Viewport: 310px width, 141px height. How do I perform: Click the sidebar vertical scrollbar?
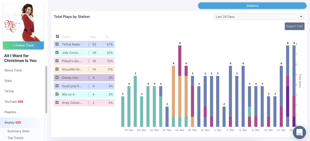[46, 90]
